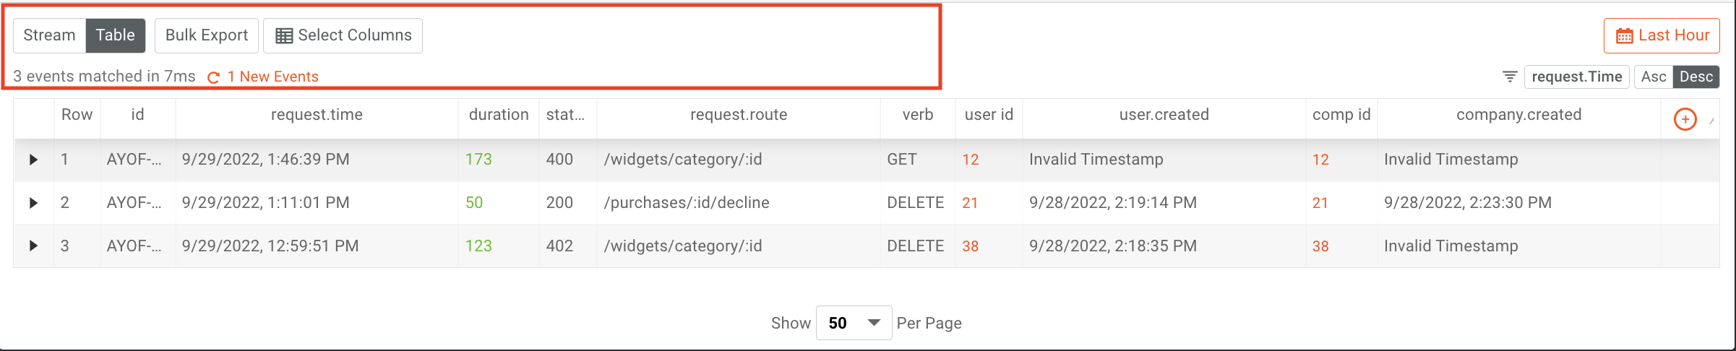This screenshot has height=351, width=1736.
Task: Open the Last Hour date range picker
Action: 1662,35
